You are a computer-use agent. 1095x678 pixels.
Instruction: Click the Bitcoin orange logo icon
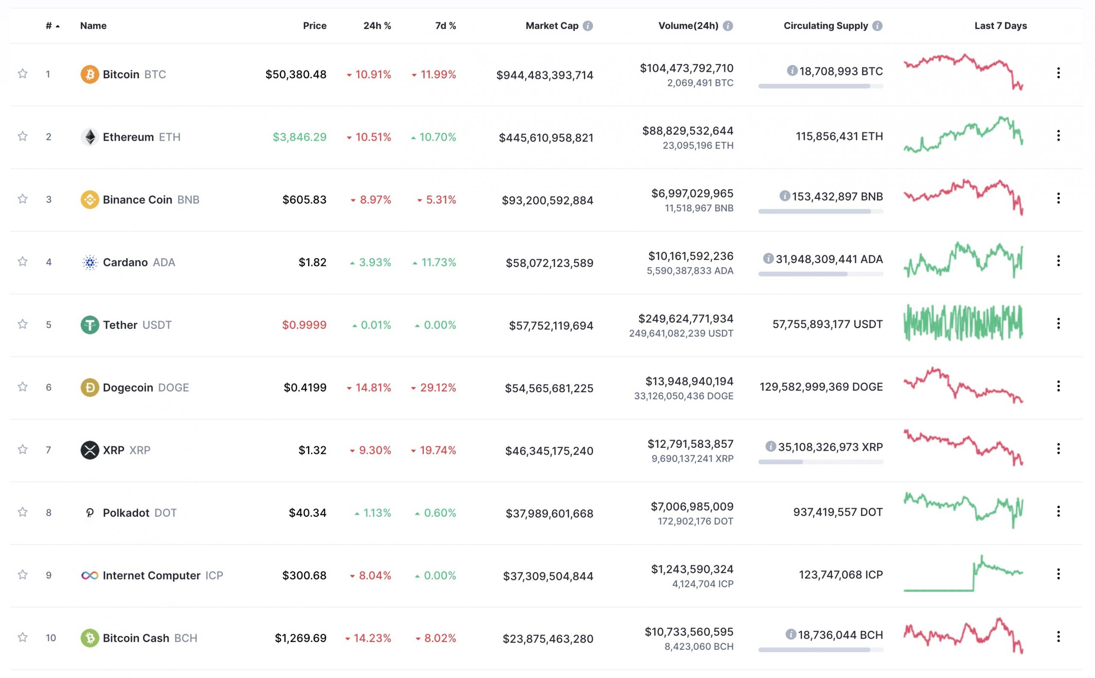[90, 74]
